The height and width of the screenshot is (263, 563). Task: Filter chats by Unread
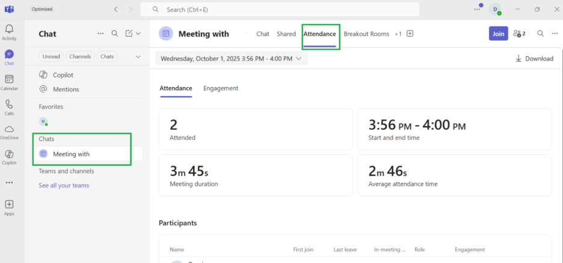tap(51, 56)
